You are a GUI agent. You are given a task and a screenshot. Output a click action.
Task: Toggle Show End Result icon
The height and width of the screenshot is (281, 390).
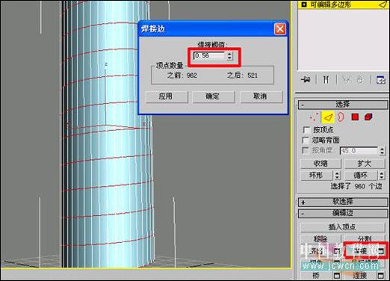pos(326,80)
